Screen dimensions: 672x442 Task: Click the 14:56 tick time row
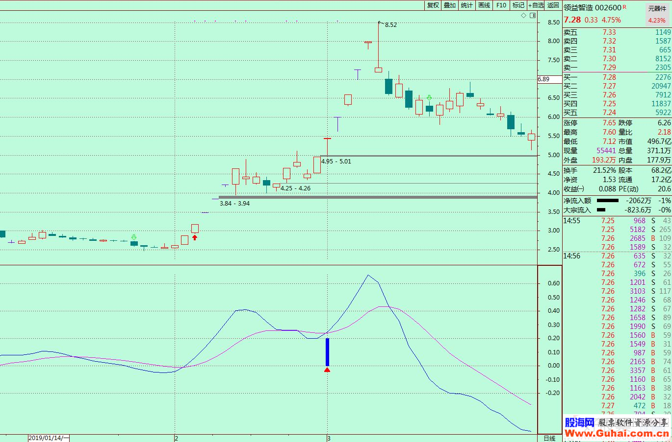[x=617, y=256]
